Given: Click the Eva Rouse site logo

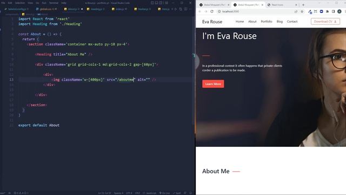Looking at the screenshot, I should (x=212, y=22).
